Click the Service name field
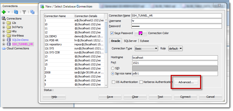Image resolution: width=233 pixels, height=111 pixels. pos(175,73)
